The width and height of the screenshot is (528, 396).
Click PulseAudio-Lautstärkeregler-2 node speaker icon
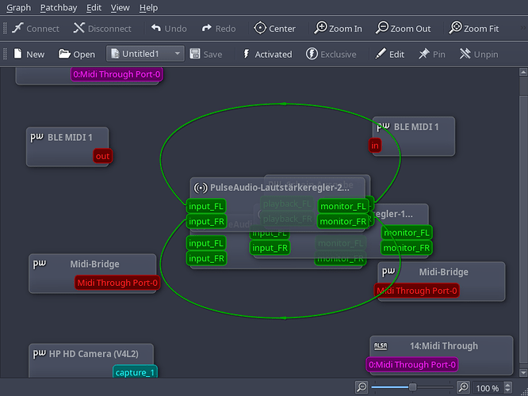pyautogui.click(x=201, y=188)
